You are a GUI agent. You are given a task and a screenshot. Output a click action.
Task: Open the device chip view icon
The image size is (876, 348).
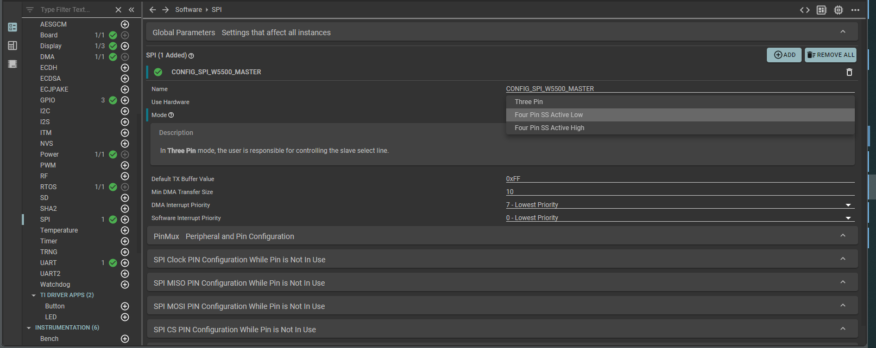coord(839,10)
